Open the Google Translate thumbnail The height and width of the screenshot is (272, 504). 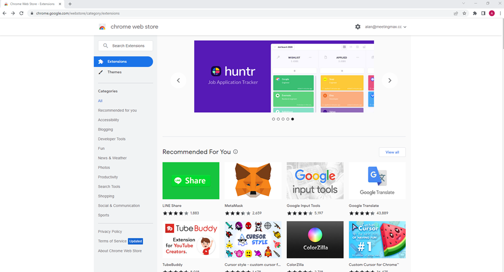(377, 180)
